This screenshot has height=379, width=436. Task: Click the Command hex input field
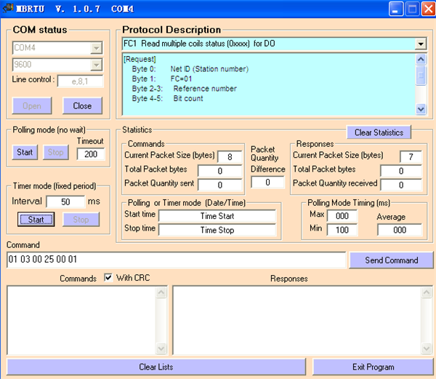click(176, 260)
